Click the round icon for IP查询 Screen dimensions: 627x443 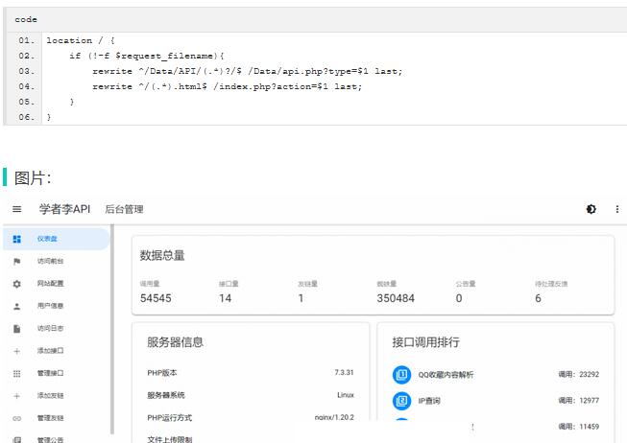pos(402,401)
